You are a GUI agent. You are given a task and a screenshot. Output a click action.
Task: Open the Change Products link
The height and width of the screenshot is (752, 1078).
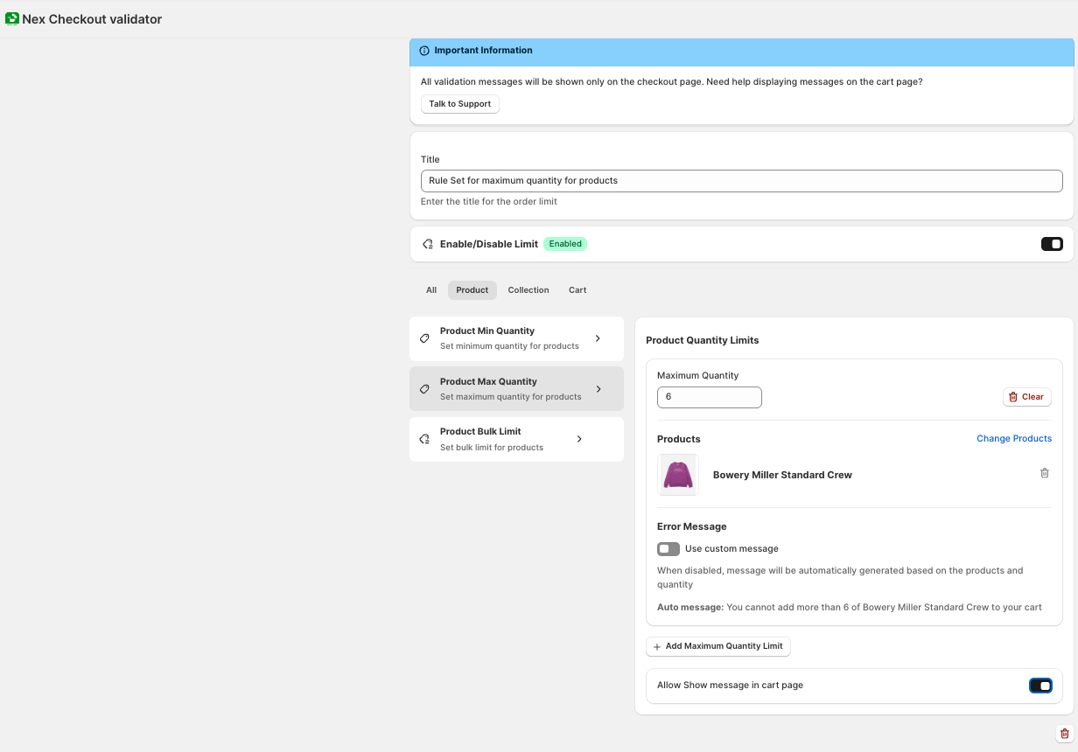tap(1013, 438)
